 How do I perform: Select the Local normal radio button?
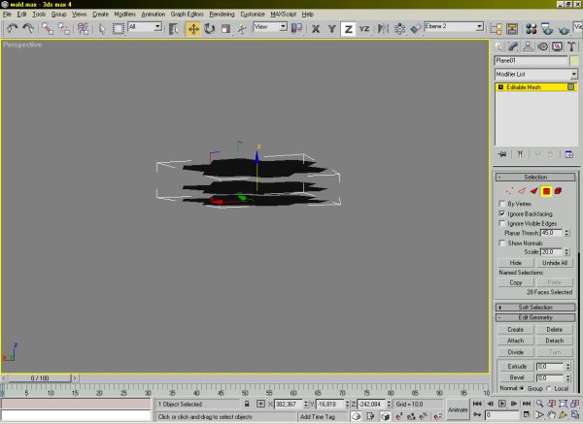point(548,388)
